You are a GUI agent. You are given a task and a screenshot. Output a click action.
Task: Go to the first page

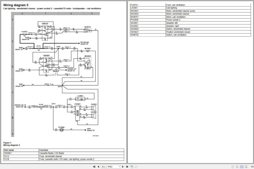(94, 166)
